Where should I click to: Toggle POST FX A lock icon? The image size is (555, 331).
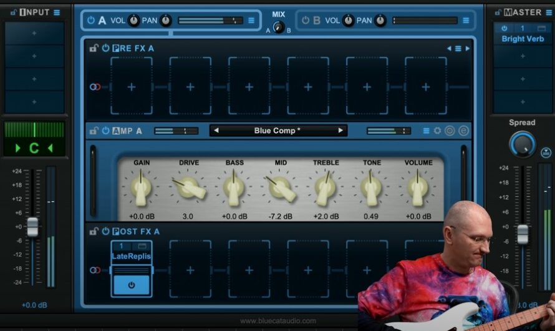coord(94,232)
